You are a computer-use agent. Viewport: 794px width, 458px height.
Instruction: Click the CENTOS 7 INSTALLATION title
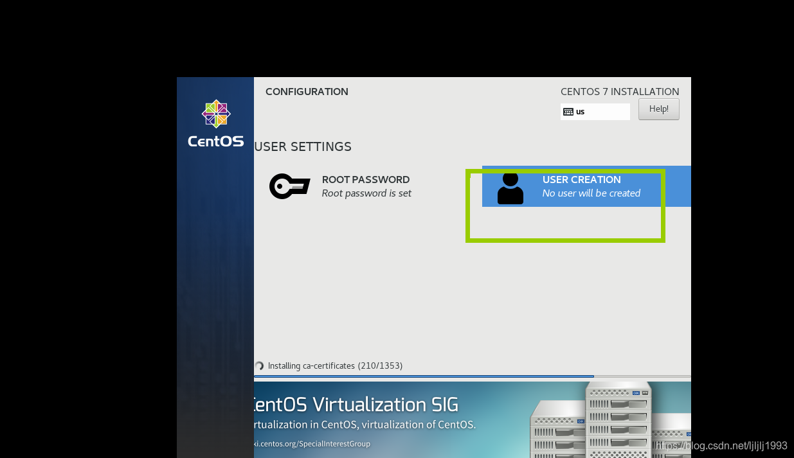click(x=620, y=92)
